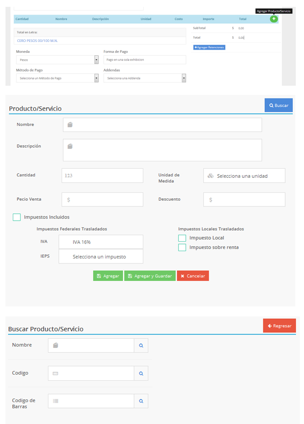This screenshot has width=304, height=424.
Task: Click the Codigo de Barras input field
Action: (91, 401)
